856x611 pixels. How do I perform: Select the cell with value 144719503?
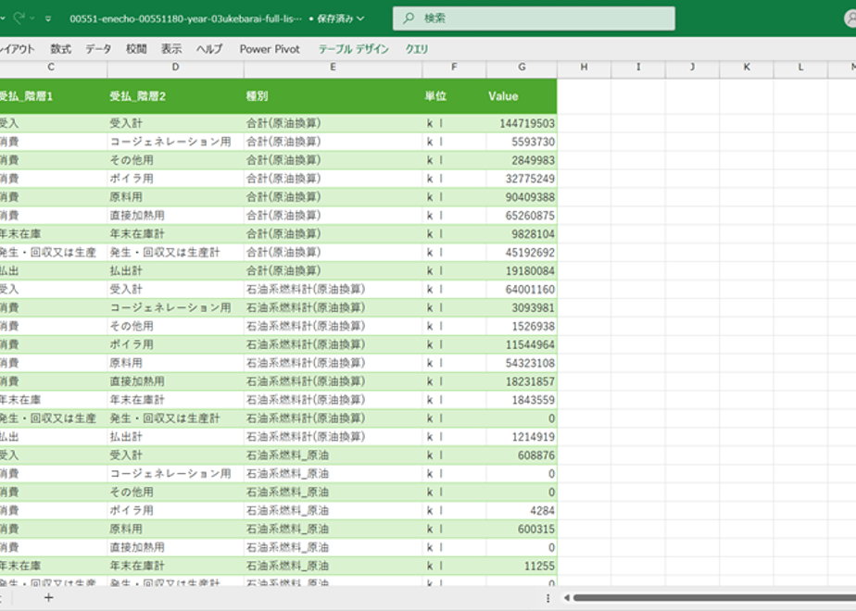coord(522,123)
